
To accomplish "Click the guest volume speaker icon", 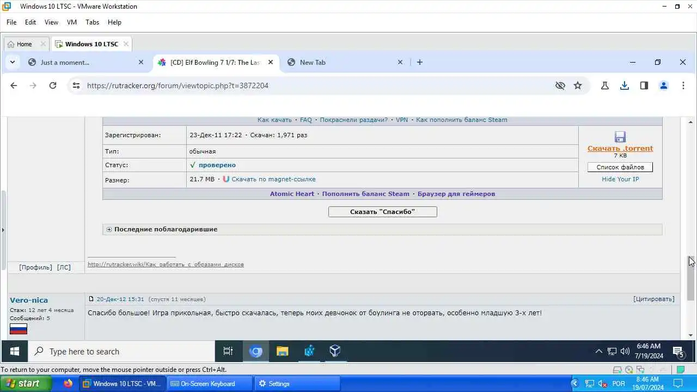I will coord(625,352).
